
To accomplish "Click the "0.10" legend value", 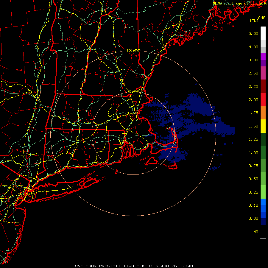I will (x=253, y=205).
